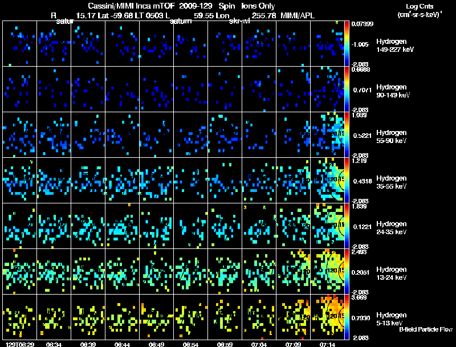Select the '0.6688' colorbar value

(360, 70)
